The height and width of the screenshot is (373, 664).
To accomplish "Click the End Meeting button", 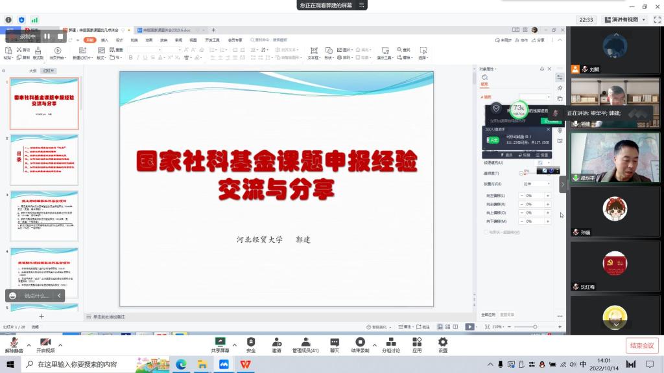I will coord(642,345).
